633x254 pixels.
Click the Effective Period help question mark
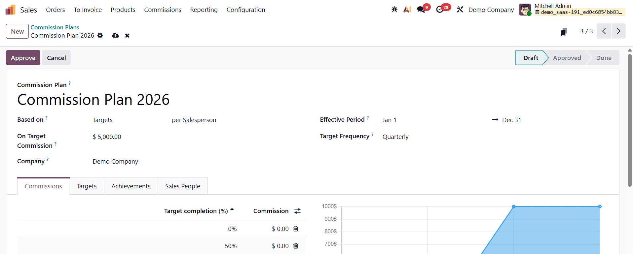tap(368, 118)
